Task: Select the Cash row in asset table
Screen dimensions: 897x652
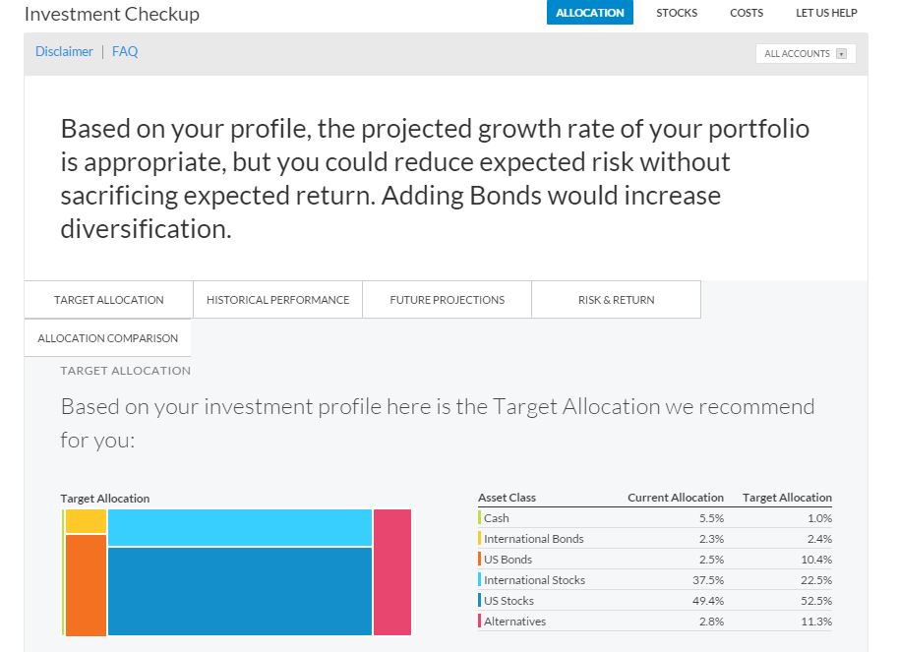Action: coord(654,518)
